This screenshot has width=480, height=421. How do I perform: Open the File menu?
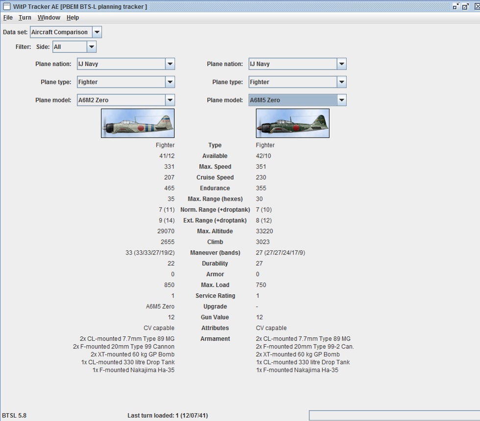click(8, 18)
